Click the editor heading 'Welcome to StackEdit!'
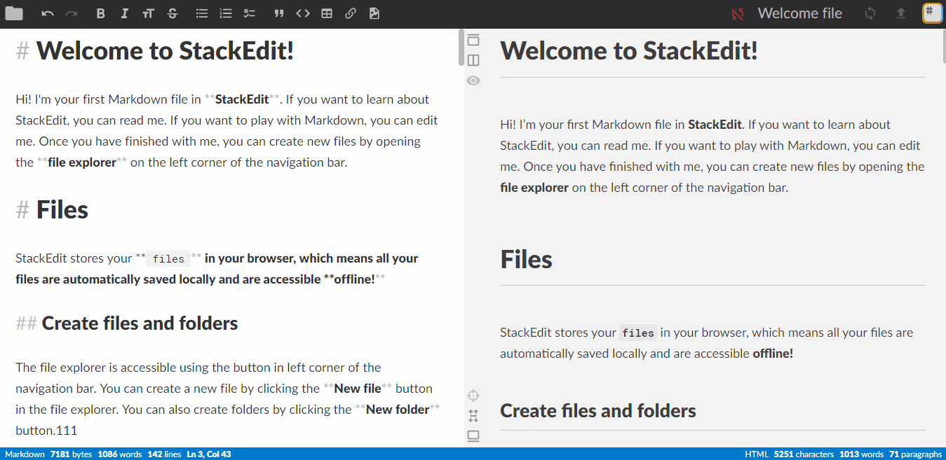Viewport: 946px width, 460px height. point(165,50)
